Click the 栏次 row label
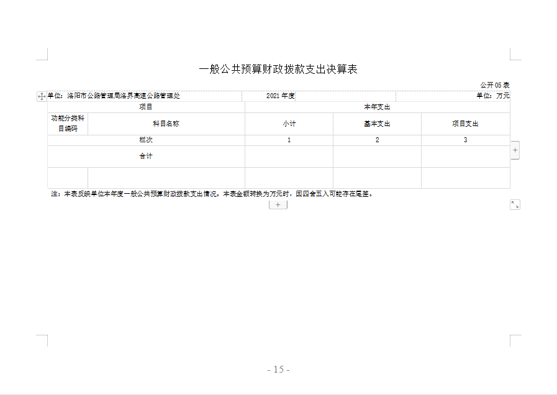Screen dimensions: 557x395 tap(146, 140)
